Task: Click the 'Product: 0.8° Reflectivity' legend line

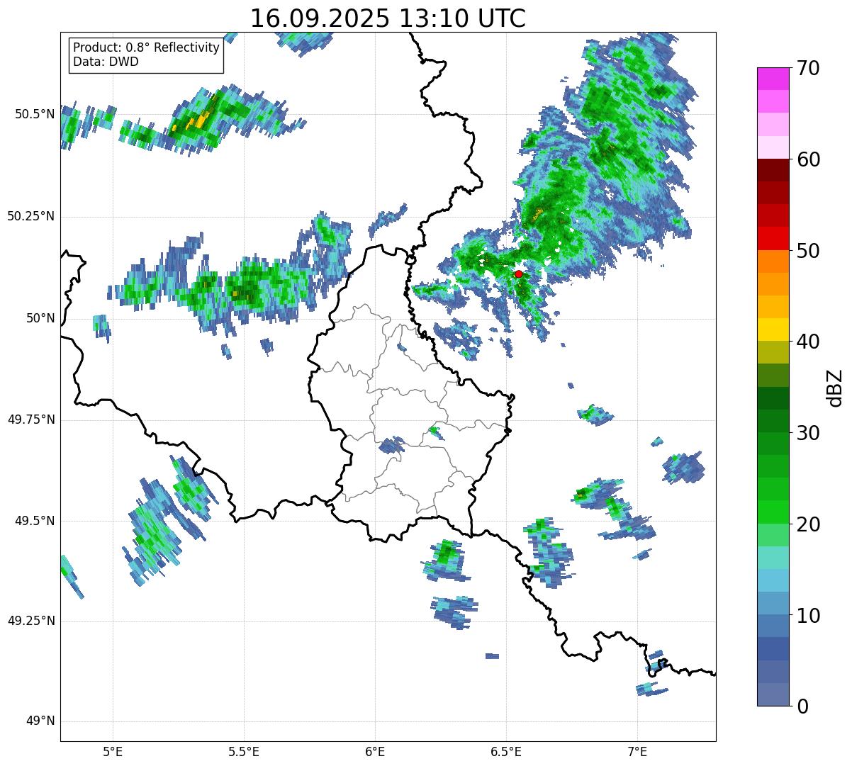Action: 147,47
